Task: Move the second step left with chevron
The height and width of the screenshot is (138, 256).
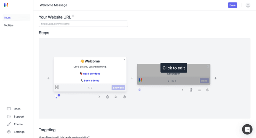Action: pos(183,90)
